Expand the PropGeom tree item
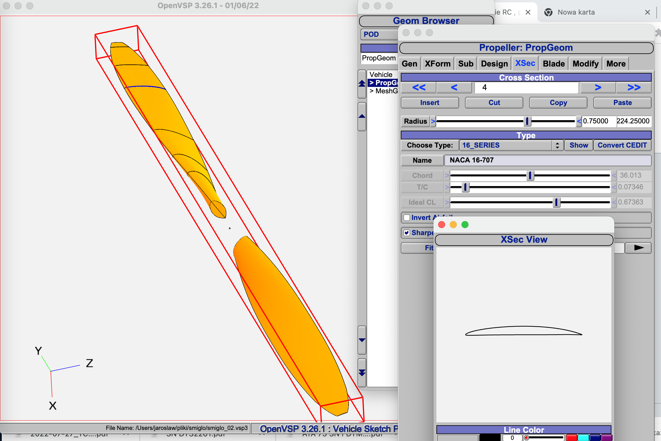This screenshot has width=661, height=441. [x=371, y=83]
